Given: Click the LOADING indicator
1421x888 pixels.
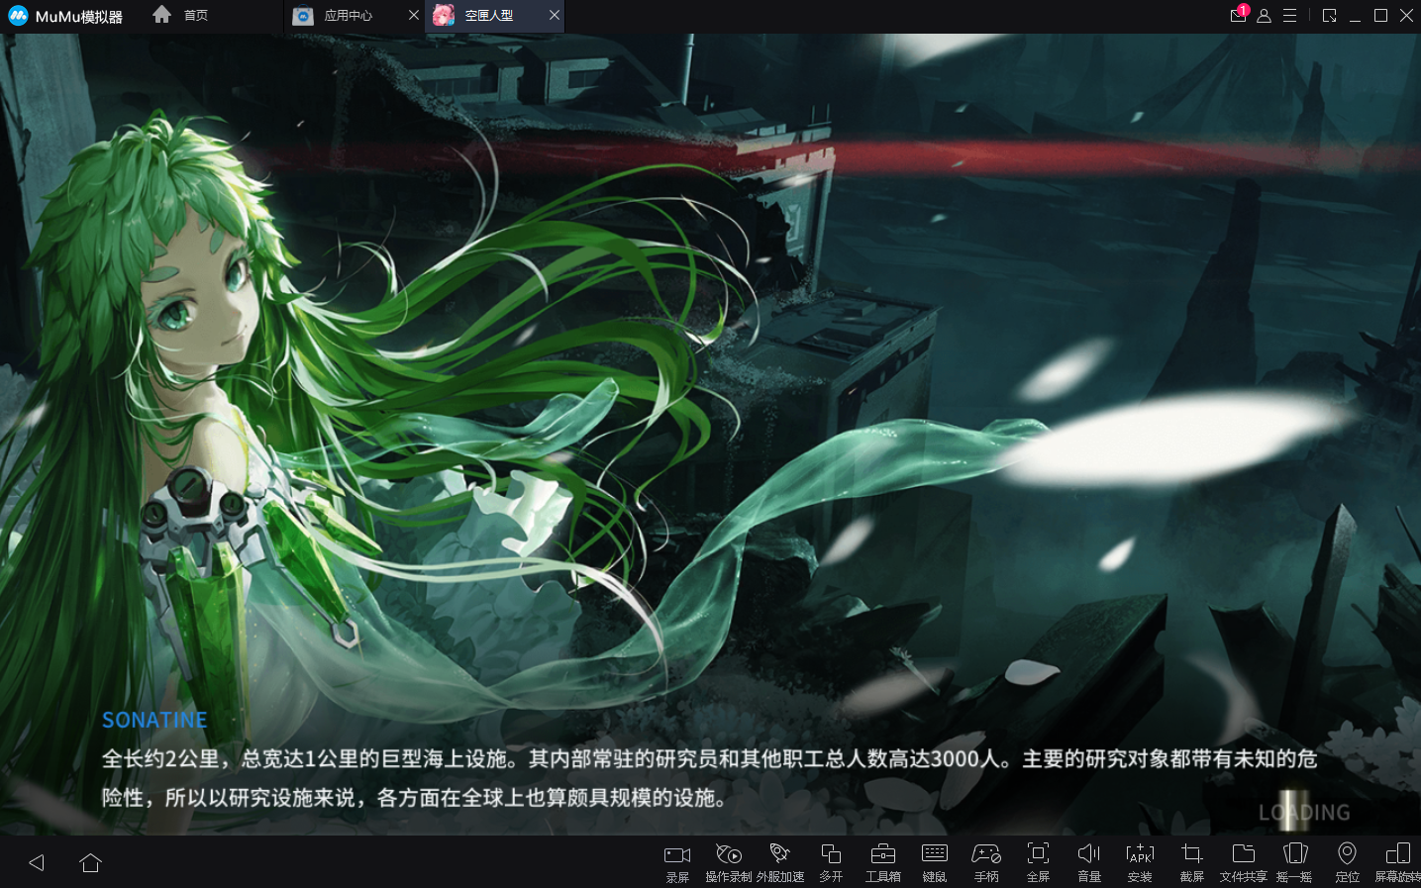Looking at the screenshot, I should point(1304,813).
